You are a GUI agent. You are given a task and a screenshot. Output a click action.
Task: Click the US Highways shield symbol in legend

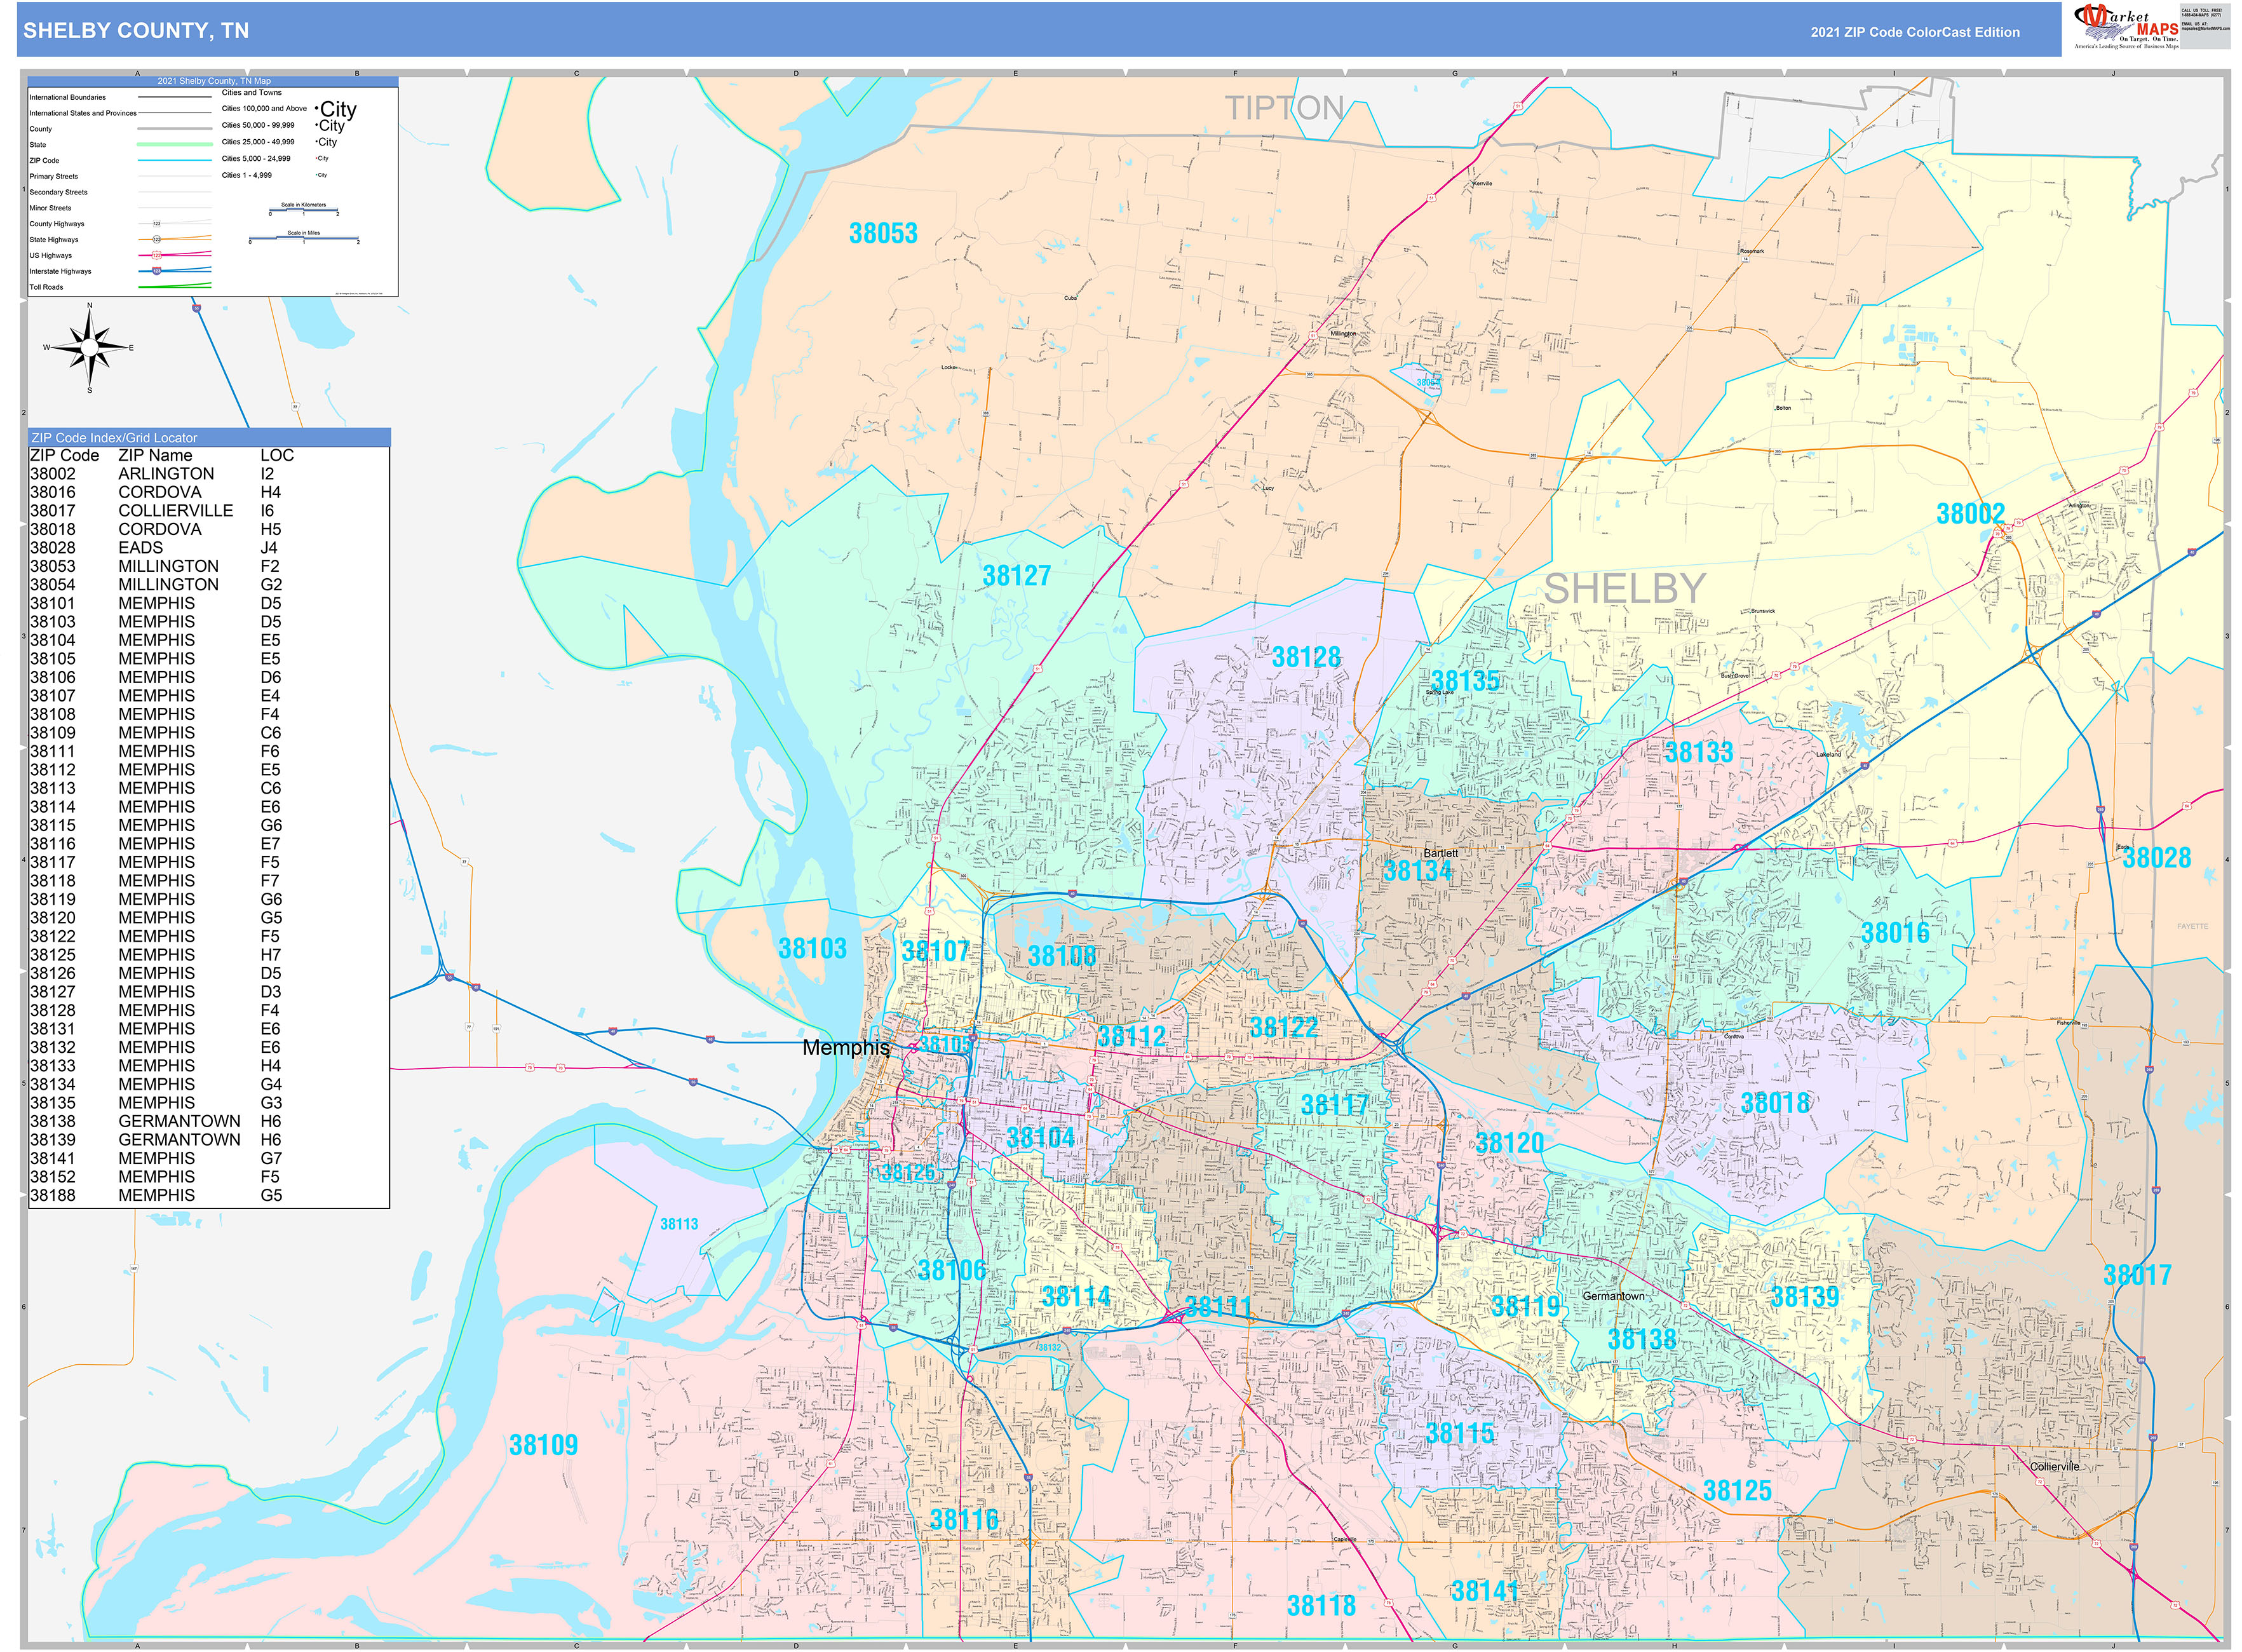click(156, 255)
